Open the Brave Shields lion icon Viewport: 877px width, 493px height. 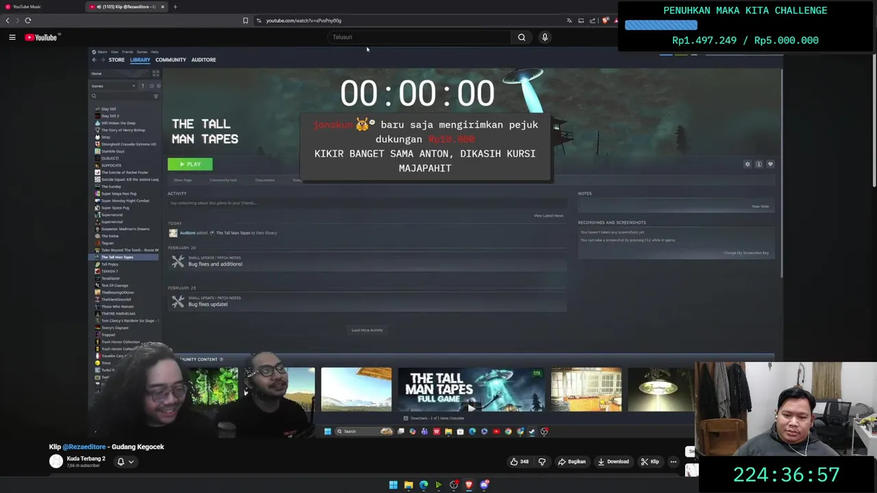coord(605,21)
